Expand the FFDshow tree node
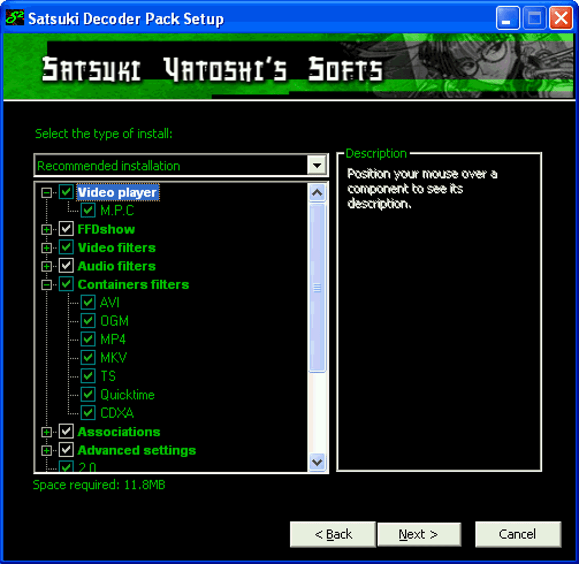Viewport: 579px width, 564px height. pyautogui.click(x=47, y=230)
